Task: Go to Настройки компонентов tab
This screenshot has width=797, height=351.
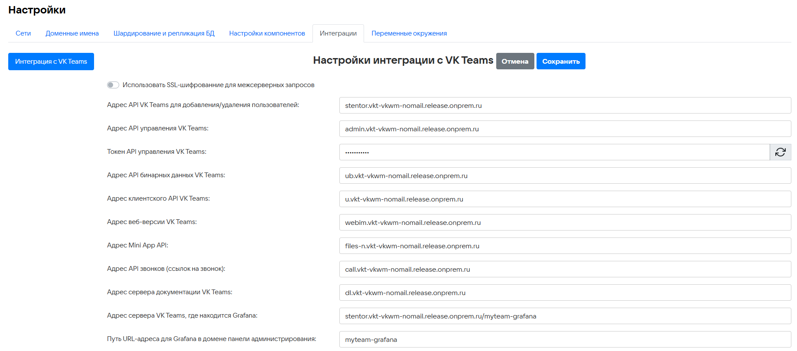Action: tap(267, 33)
